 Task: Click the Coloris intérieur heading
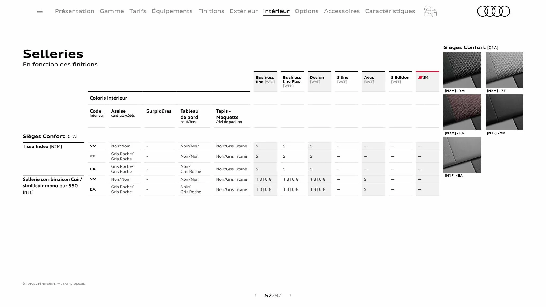pos(108,98)
